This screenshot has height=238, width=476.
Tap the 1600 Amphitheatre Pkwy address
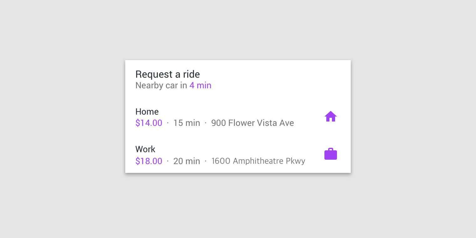click(258, 161)
